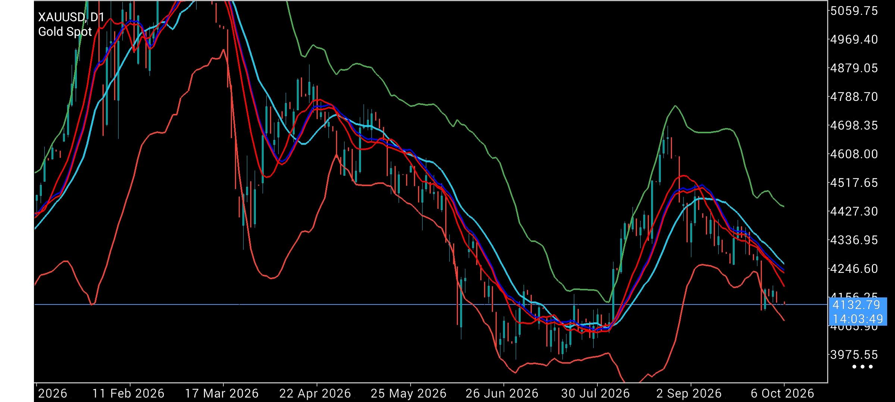Click the 3975.55 price level
The width and height of the screenshot is (895, 402).
click(x=854, y=355)
